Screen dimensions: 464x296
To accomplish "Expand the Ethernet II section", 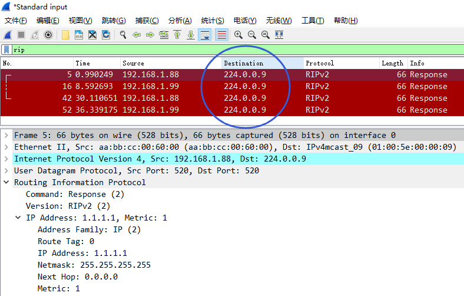I will [6, 147].
